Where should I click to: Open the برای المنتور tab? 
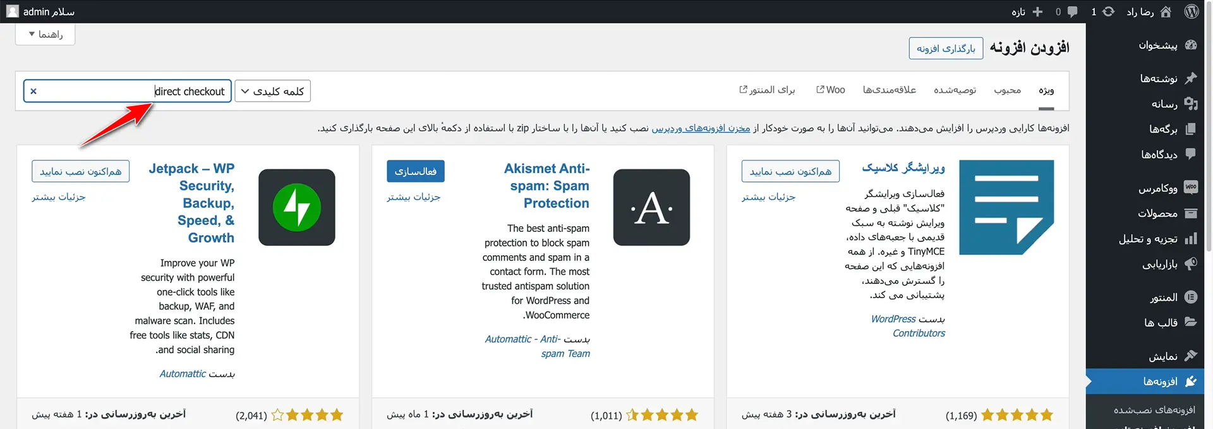[x=767, y=90]
